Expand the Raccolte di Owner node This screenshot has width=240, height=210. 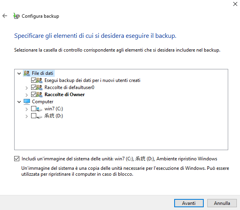(x=27, y=95)
